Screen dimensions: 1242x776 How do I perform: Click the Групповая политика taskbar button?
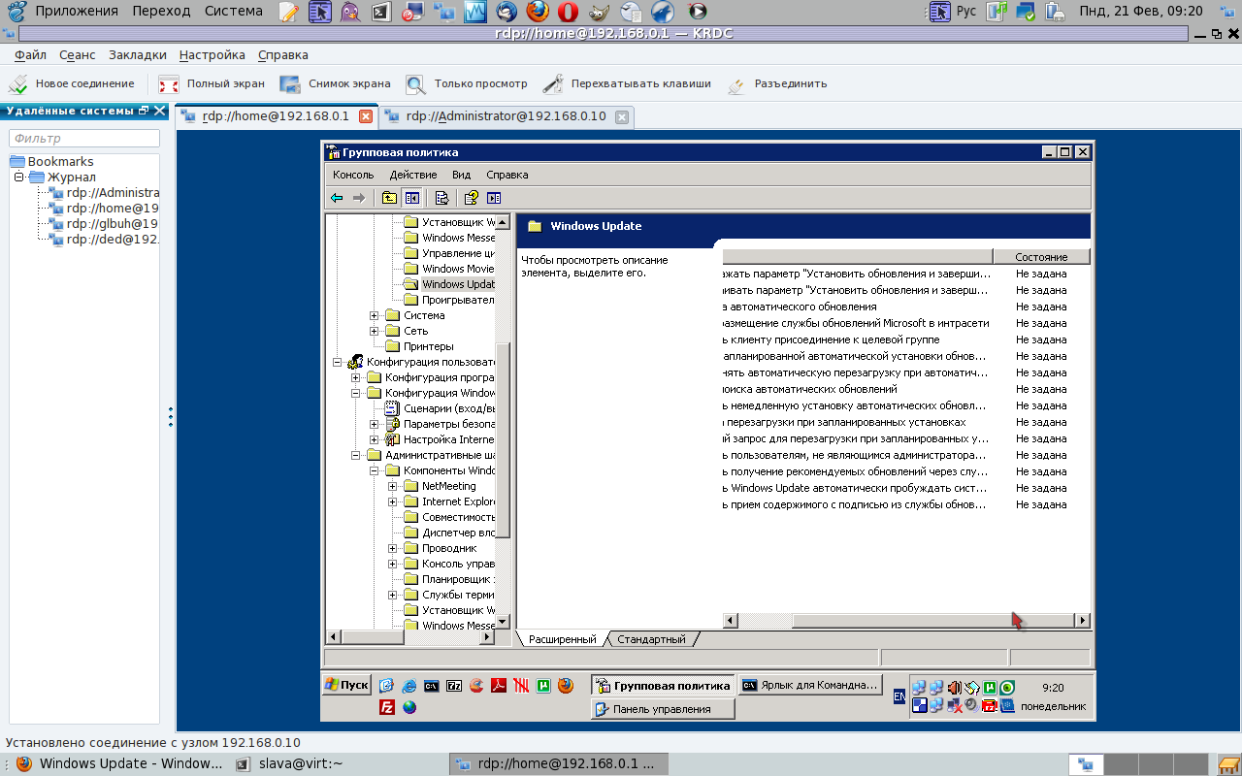(663, 686)
